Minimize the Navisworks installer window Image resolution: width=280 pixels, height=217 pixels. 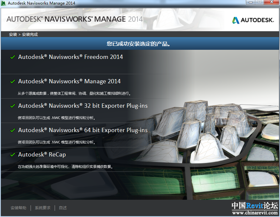[x=250, y=2]
